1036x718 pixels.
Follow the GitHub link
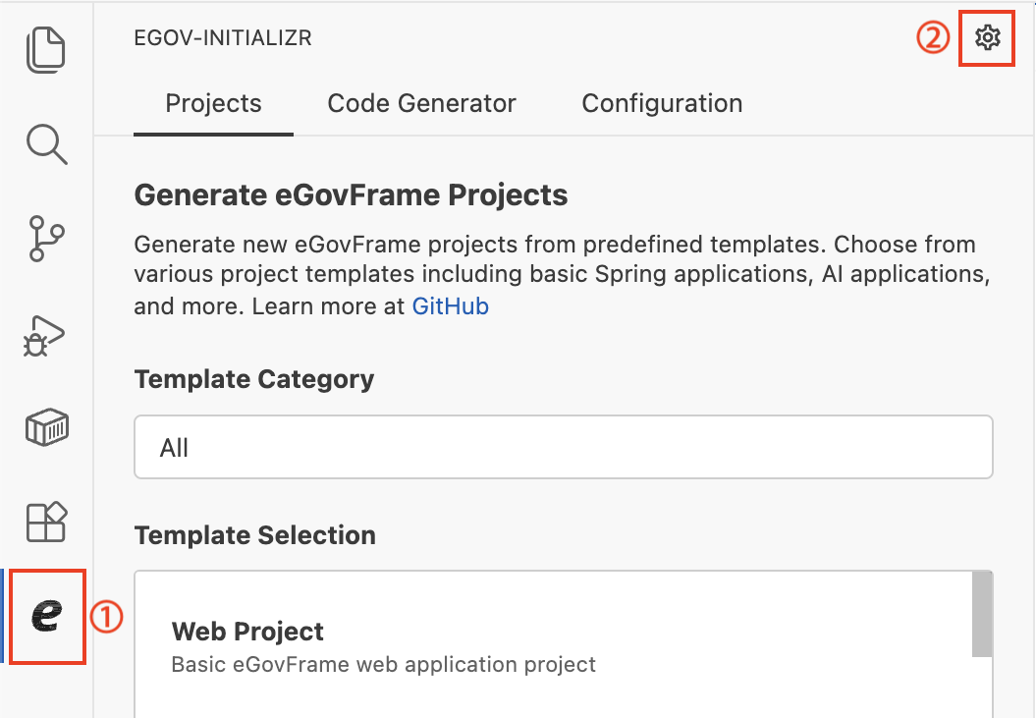(x=450, y=306)
